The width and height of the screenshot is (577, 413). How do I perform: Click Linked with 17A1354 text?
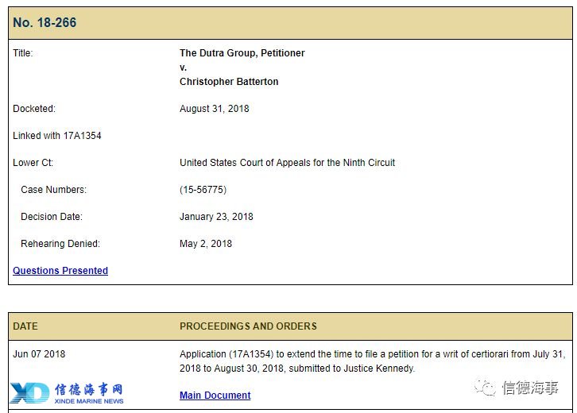coord(57,136)
